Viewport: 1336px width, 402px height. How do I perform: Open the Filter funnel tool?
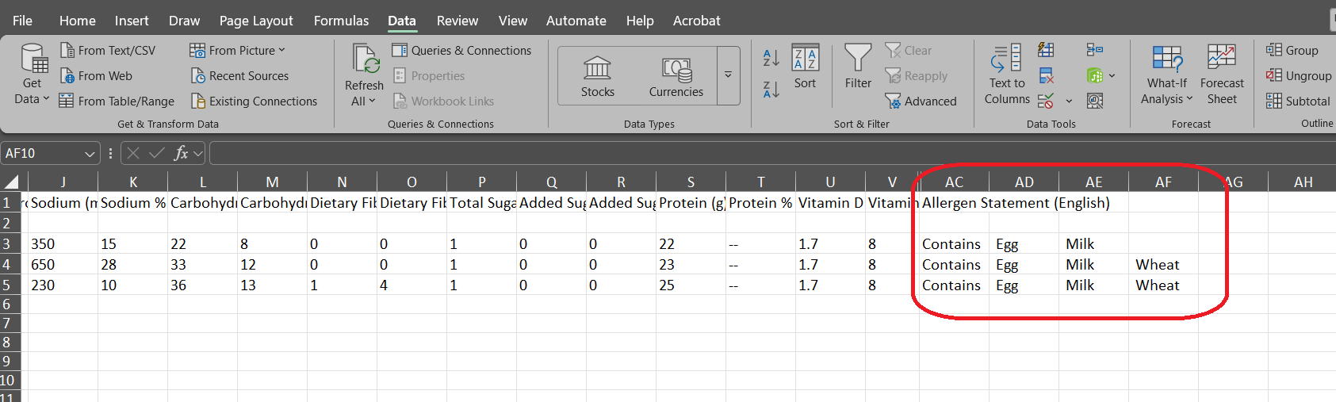858,67
